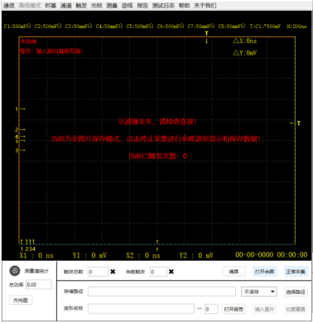The width and height of the screenshot is (313, 323).
Task: Open the 帮助 menu
Action: 184,6
